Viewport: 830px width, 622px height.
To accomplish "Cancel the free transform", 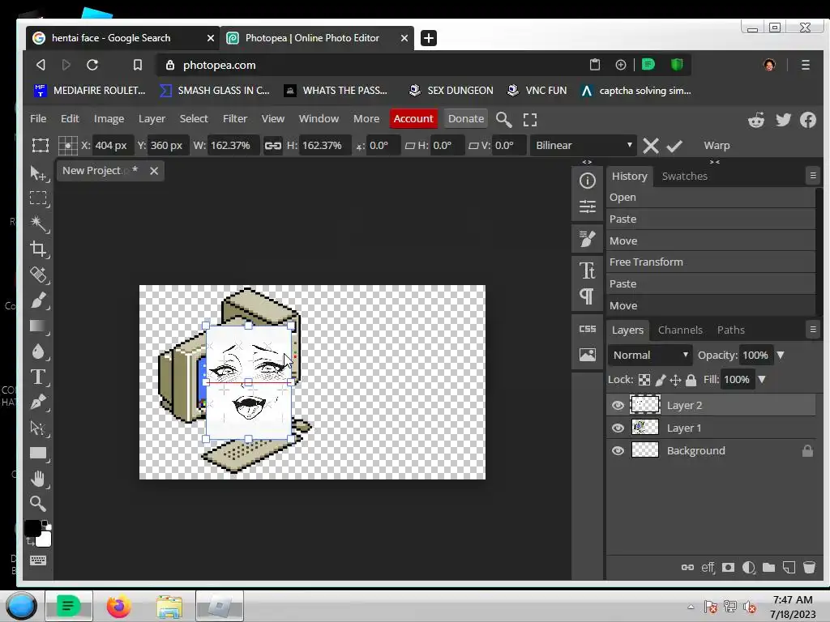I will tap(651, 146).
